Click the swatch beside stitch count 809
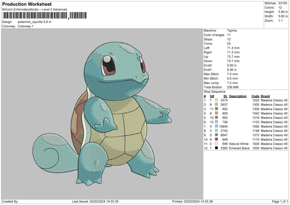Viewport: 290px width, 205px height. coord(217,113)
